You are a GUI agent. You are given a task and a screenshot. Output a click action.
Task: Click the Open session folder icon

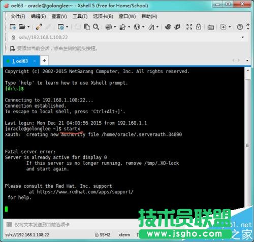22,27
